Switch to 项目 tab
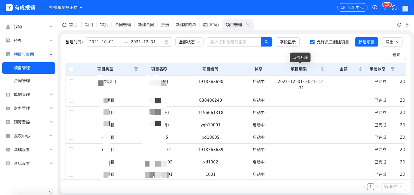The width and height of the screenshot is (414, 195). [89, 25]
